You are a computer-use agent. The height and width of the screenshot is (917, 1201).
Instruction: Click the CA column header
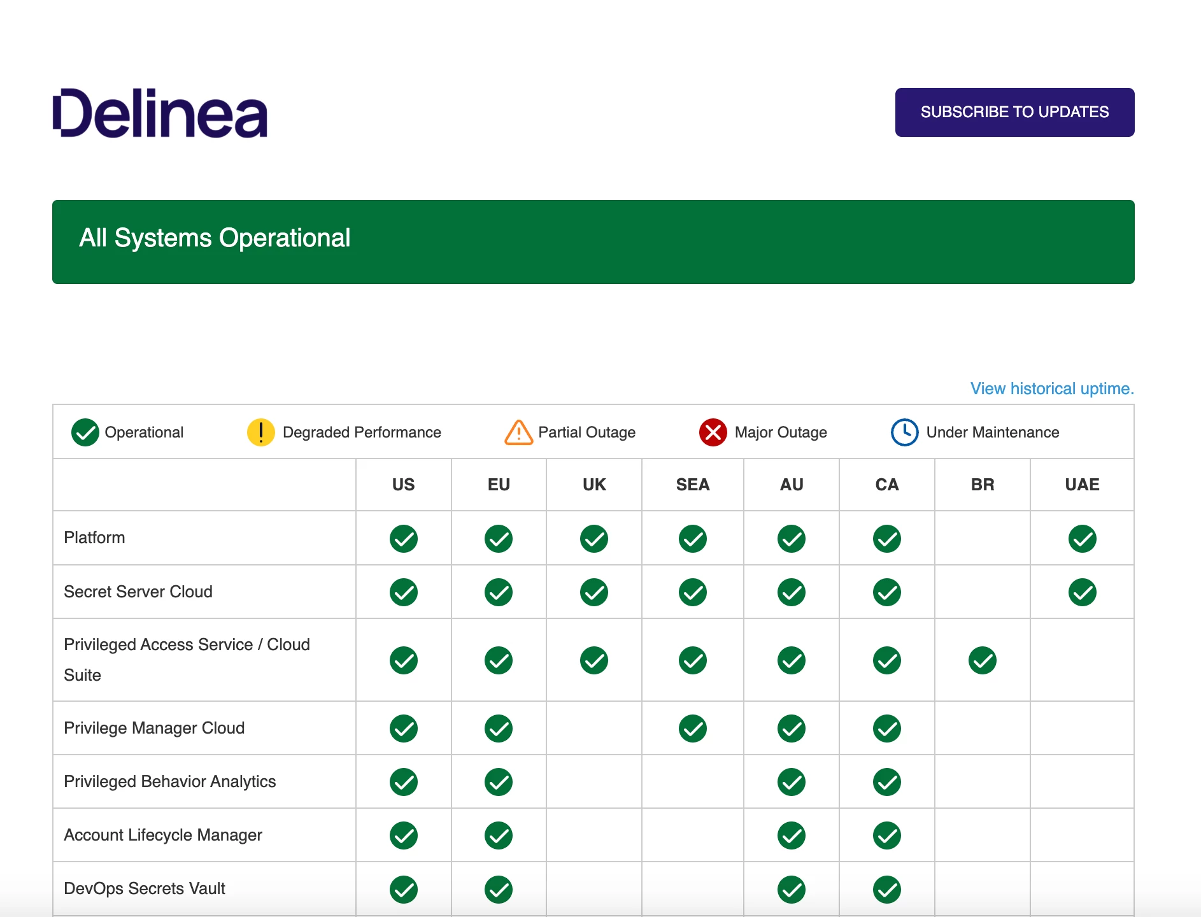887,485
